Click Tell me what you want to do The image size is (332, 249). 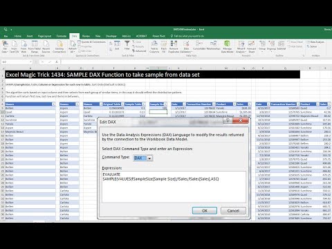click(x=187, y=36)
